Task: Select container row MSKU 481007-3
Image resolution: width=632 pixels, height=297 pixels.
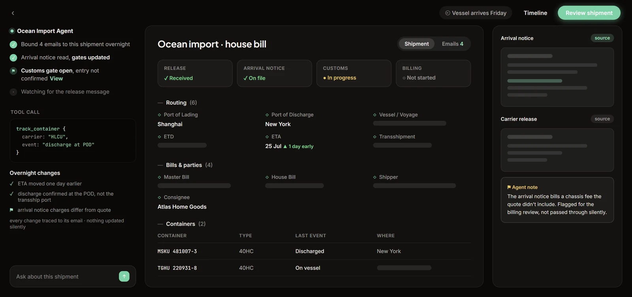Action: [314, 251]
